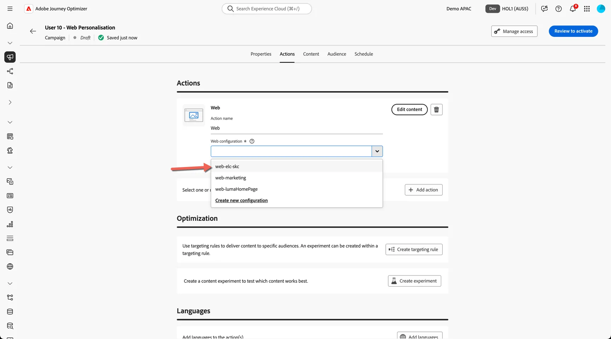Click the back arrow next to campaign title
Viewport: 611px width, 339px height.
click(x=33, y=31)
